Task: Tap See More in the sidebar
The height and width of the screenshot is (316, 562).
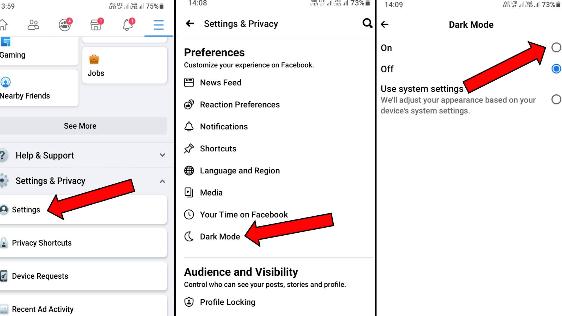Action: pyautogui.click(x=80, y=126)
